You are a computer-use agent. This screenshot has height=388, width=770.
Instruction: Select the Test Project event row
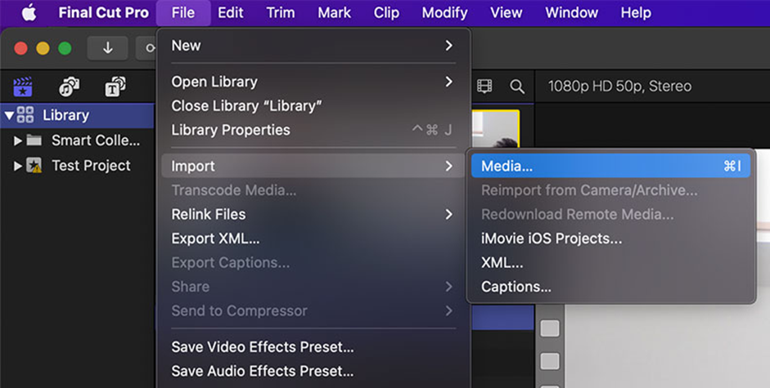tap(77, 166)
